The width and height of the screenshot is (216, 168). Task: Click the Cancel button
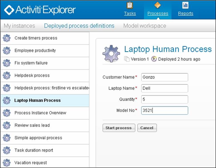pos(147,128)
